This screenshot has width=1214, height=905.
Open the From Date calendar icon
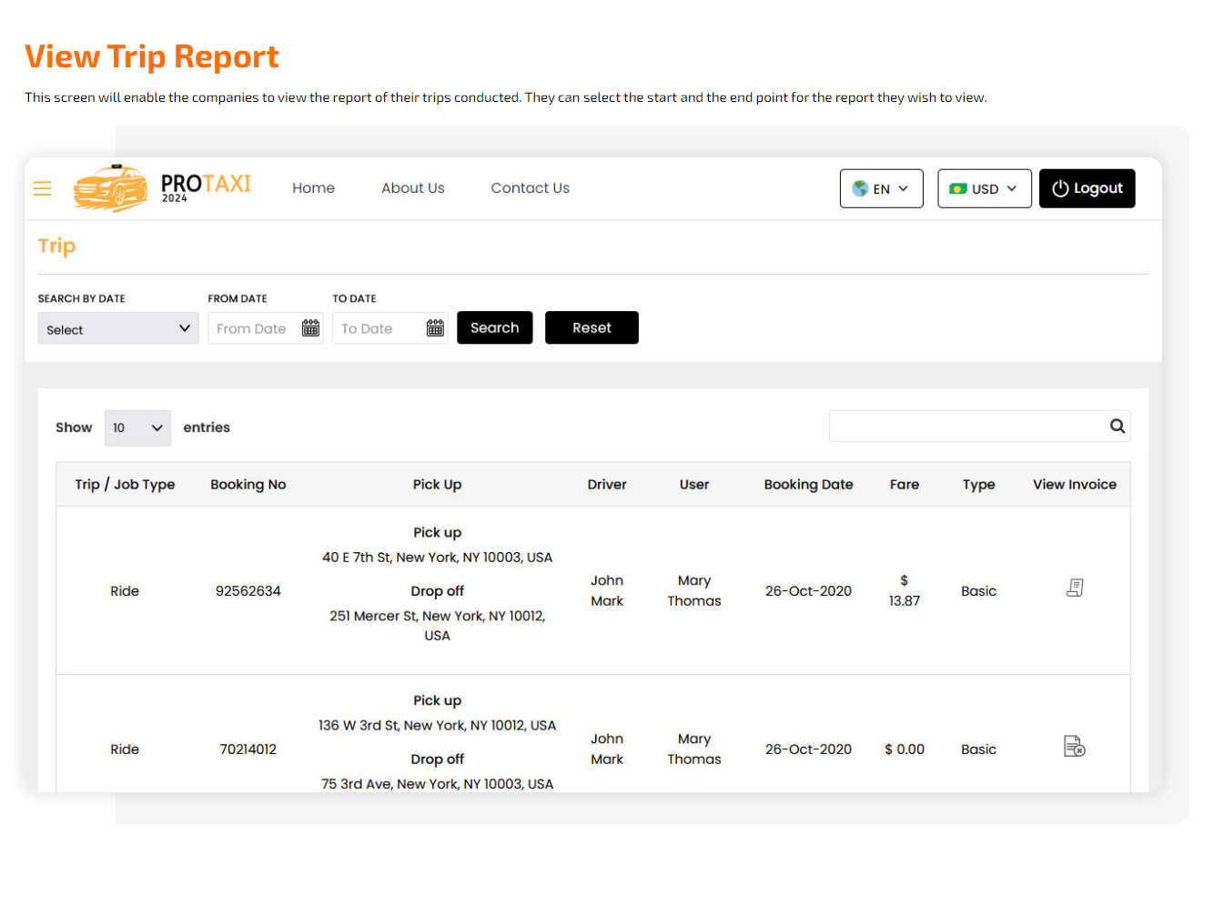[310, 328]
